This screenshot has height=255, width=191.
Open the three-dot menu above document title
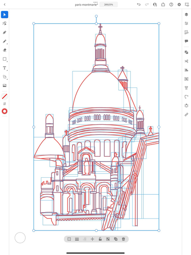(x=95, y=2)
